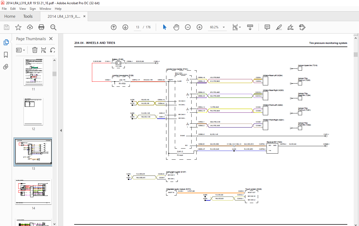Click 'Integrated audio module (D372)' label
359x226 pixels.
[179, 189]
